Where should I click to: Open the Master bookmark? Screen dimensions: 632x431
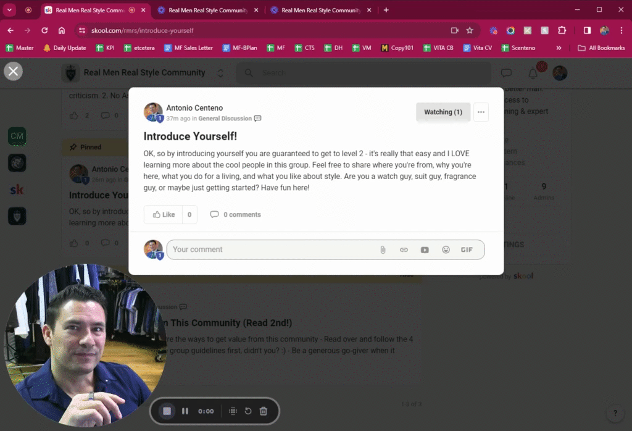point(20,48)
